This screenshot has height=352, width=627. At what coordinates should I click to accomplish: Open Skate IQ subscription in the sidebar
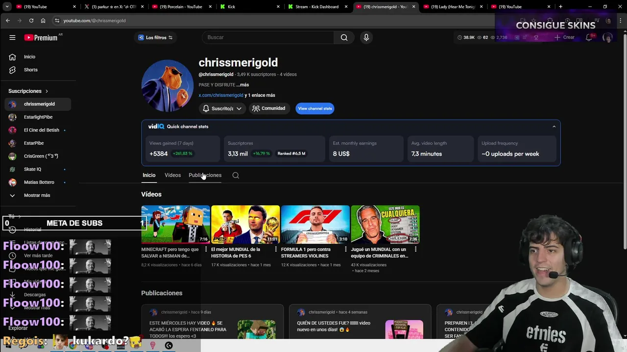point(38,169)
